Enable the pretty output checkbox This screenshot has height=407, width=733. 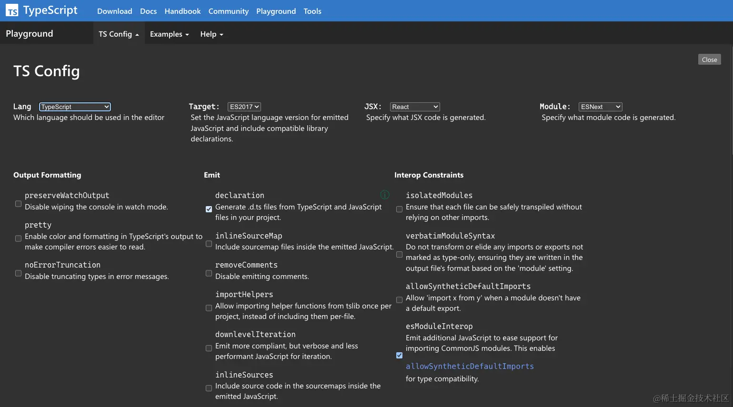tap(18, 238)
